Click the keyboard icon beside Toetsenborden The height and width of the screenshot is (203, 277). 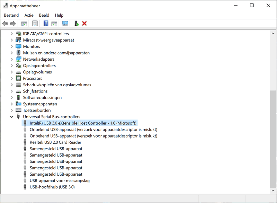tap(18, 110)
